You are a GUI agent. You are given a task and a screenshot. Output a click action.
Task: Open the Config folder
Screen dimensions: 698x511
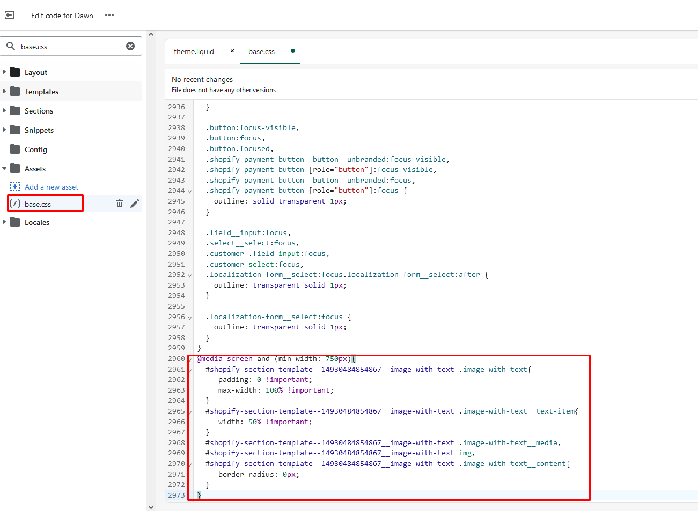pyautogui.click(x=36, y=149)
